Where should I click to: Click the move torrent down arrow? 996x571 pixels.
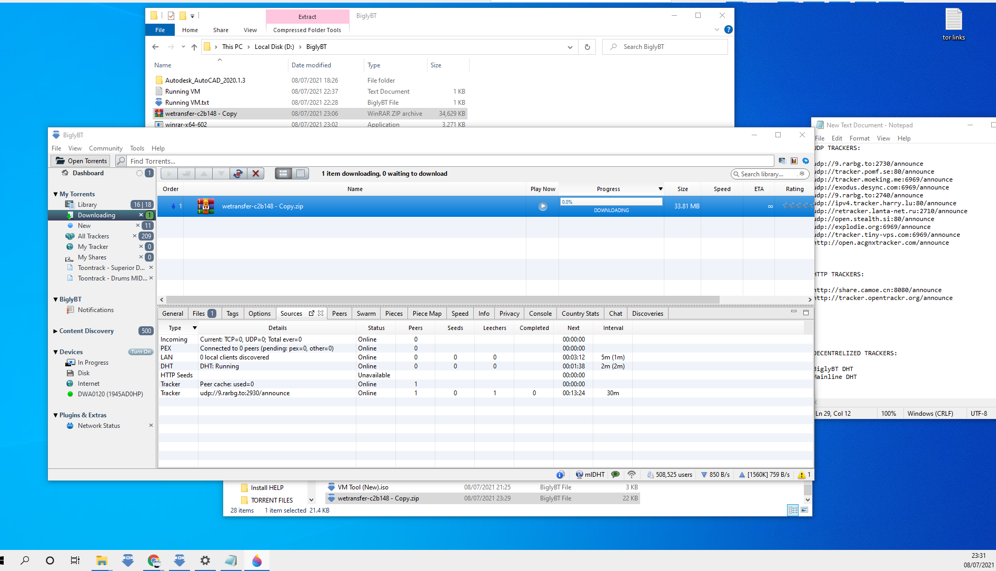pos(221,174)
